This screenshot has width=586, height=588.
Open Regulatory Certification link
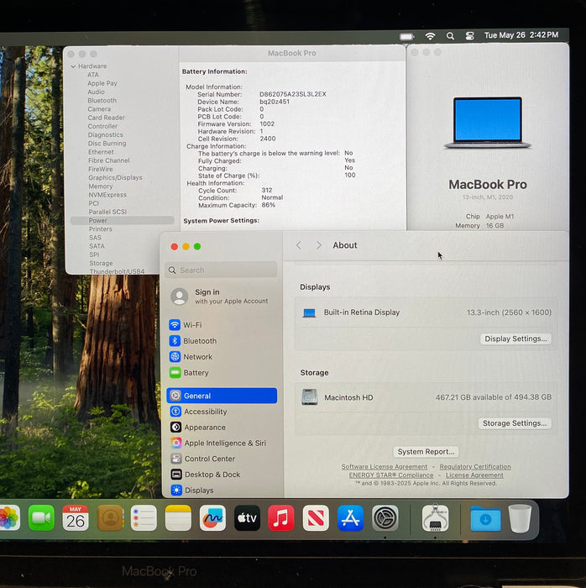pos(475,466)
